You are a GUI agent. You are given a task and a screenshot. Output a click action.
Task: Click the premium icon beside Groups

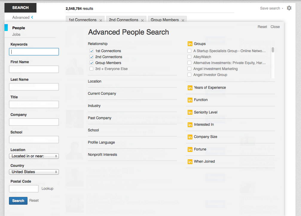point(190,44)
